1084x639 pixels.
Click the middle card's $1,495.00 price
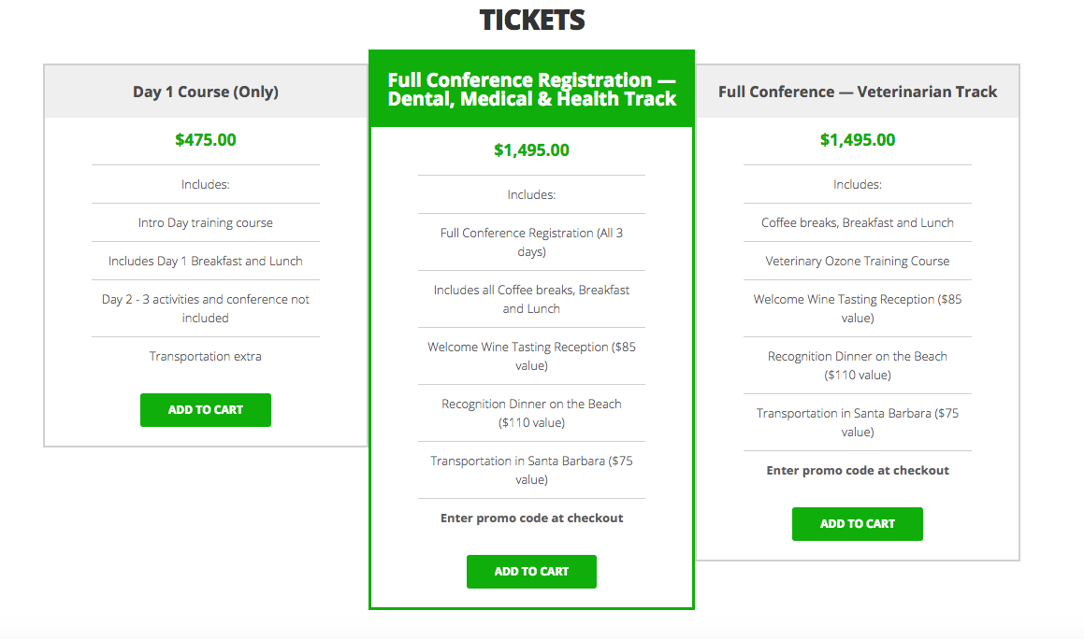[531, 150]
